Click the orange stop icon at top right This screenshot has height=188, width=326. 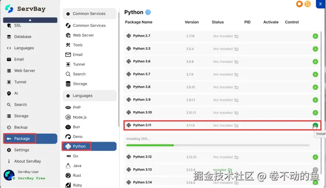tap(299, 4)
